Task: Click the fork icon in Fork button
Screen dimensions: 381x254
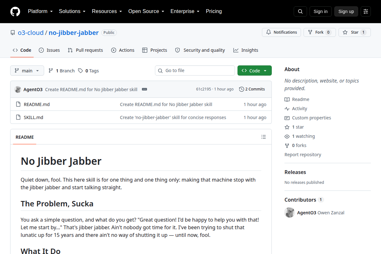Action: click(x=310, y=32)
